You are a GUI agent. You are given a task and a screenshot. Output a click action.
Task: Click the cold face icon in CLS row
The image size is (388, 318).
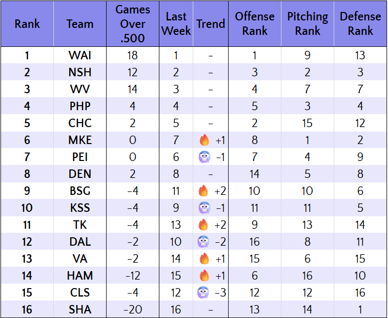[x=204, y=293]
